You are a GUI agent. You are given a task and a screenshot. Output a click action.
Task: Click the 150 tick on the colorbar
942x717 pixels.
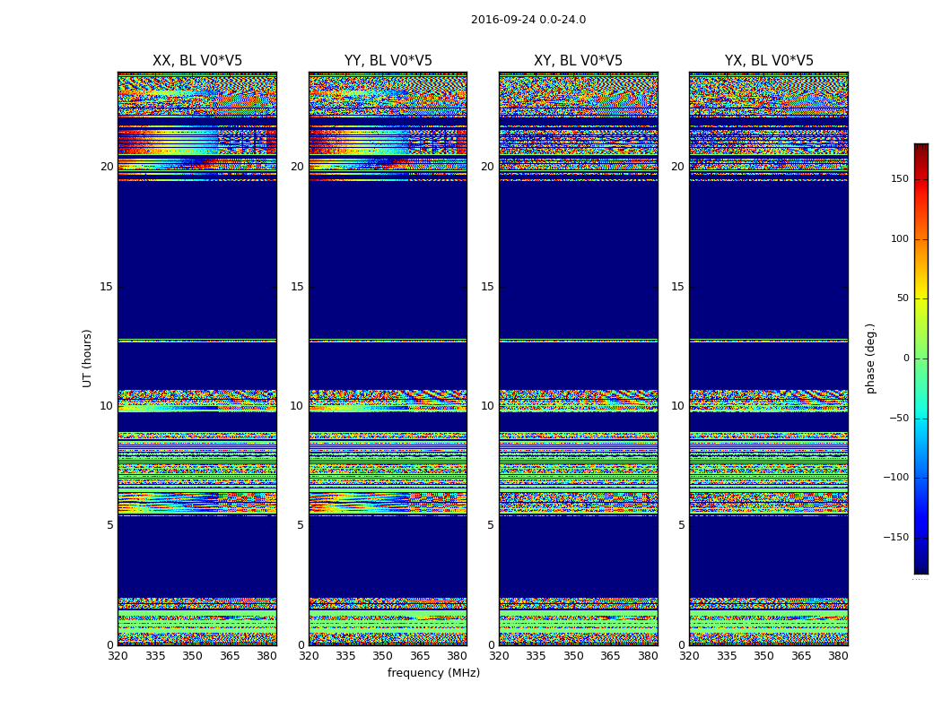coord(900,178)
